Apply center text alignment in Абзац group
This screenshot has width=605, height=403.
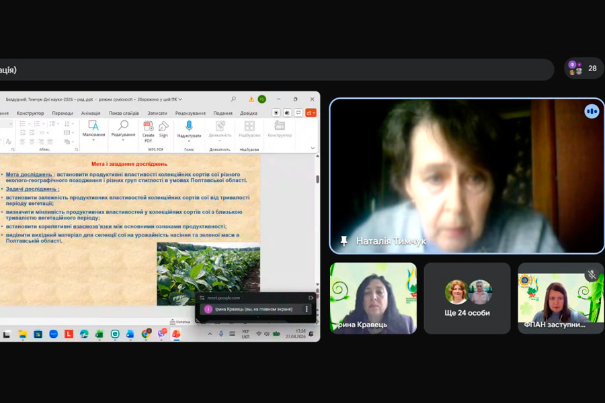click(x=32, y=142)
